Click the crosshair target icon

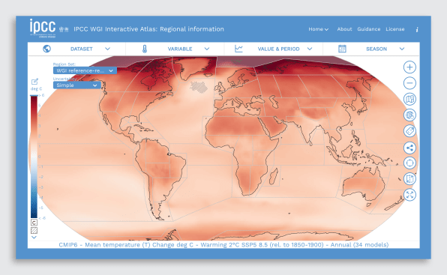[409, 163]
